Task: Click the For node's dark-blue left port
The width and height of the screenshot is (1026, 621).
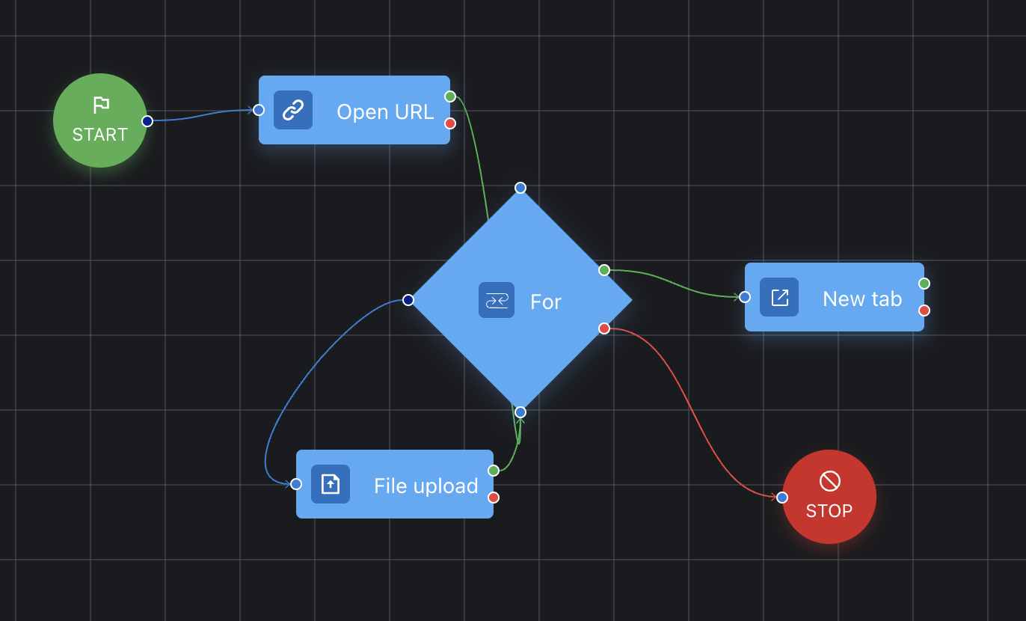Action: [x=408, y=300]
